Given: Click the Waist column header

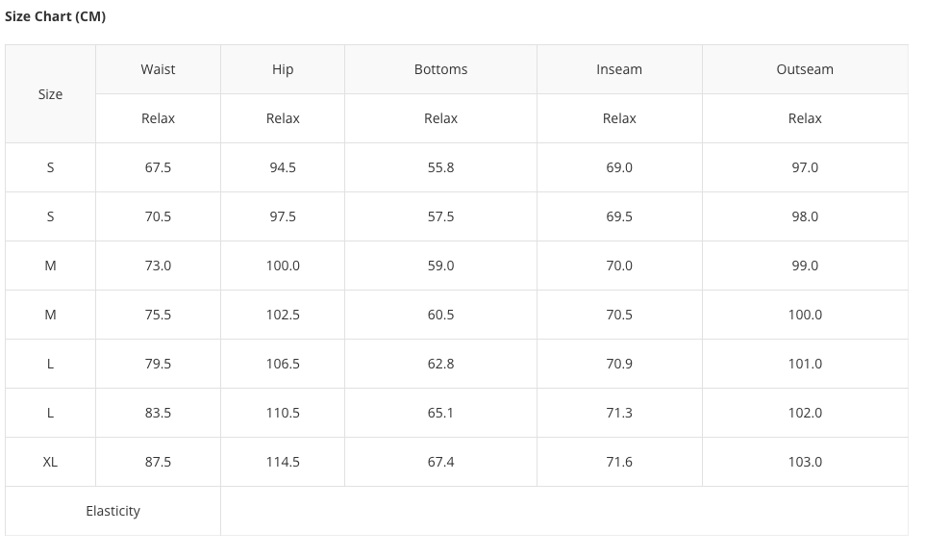Looking at the screenshot, I should 158,69.
